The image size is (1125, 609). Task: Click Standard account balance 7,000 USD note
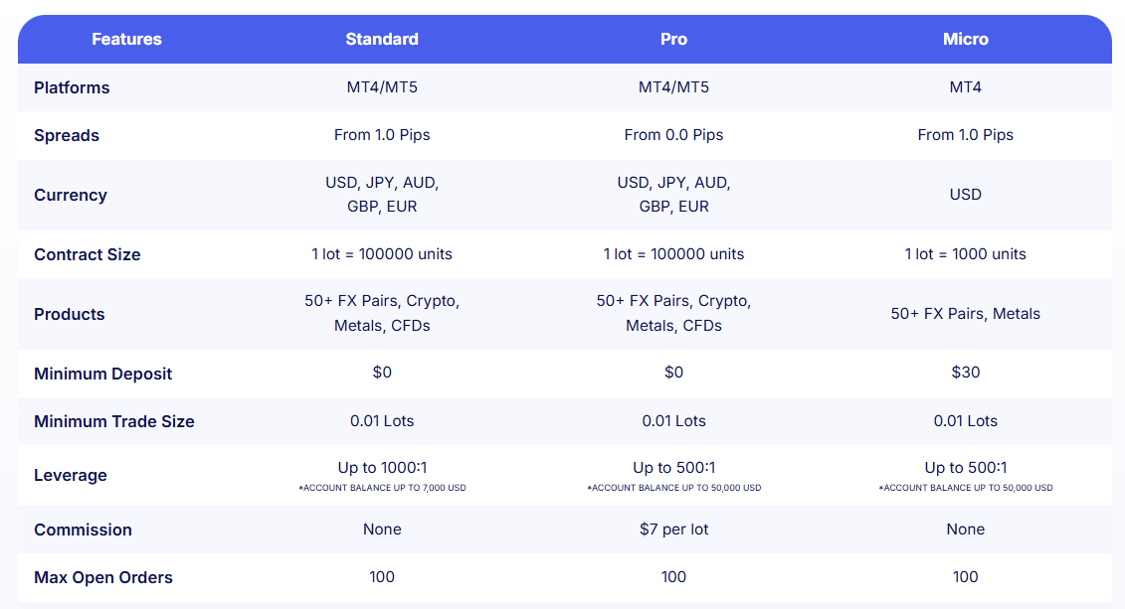pyautogui.click(x=382, y=488)
